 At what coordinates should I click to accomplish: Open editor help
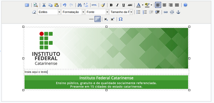pyautogui.click(x=185, y=5)
